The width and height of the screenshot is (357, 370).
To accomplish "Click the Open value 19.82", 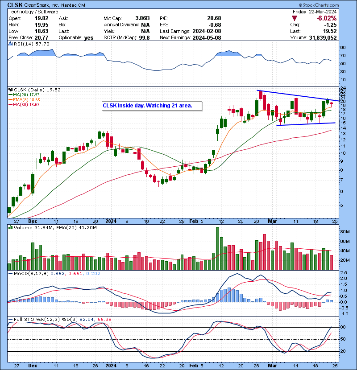I will pyautogui.click(x=42, y=18).
